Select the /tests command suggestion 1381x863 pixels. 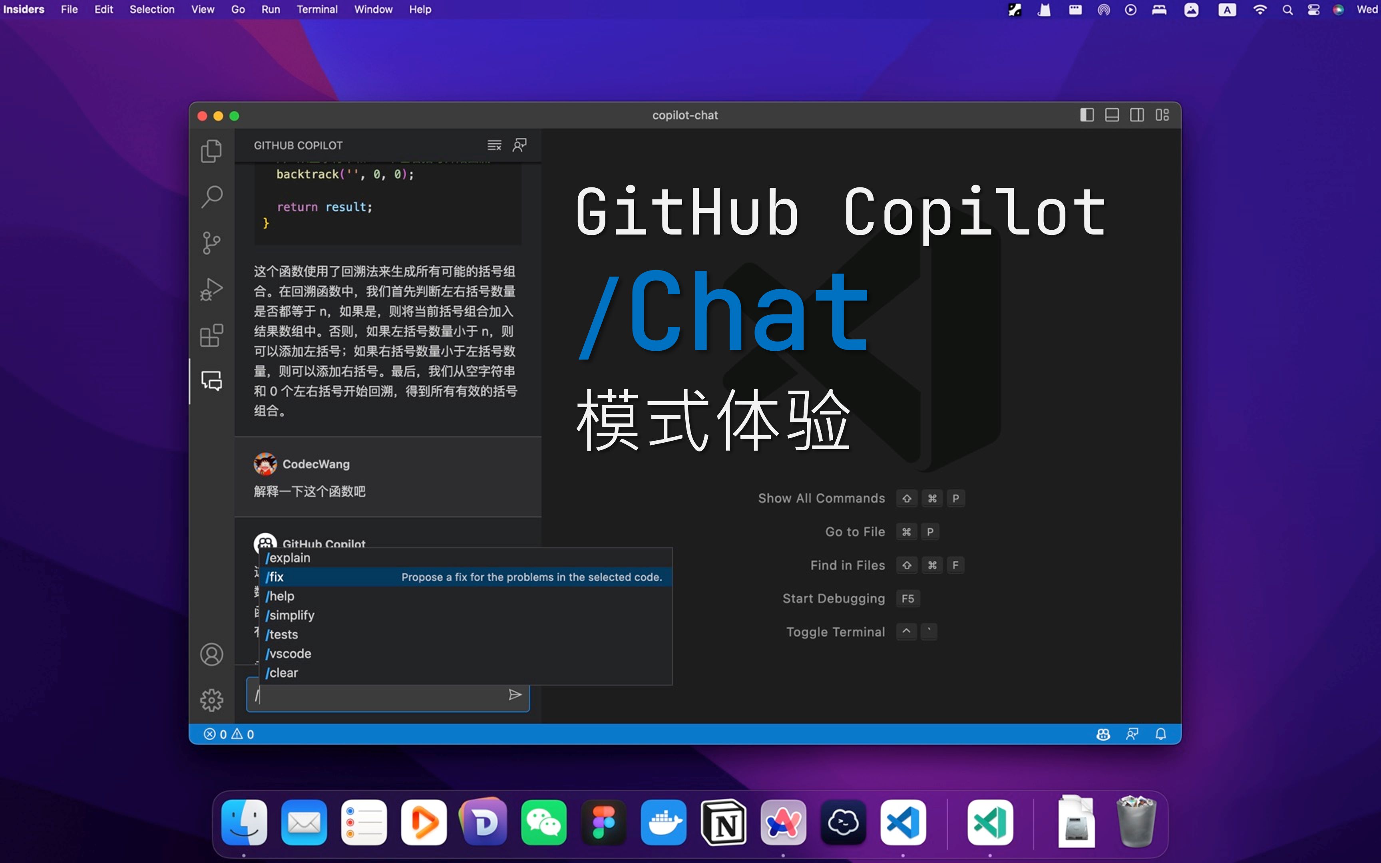pyautogui.click(x=466, y=634)
